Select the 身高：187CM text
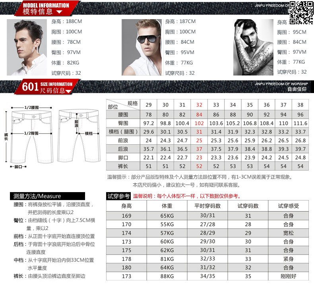Viewport: 314px width, 284px height. [x=180, y=21]
